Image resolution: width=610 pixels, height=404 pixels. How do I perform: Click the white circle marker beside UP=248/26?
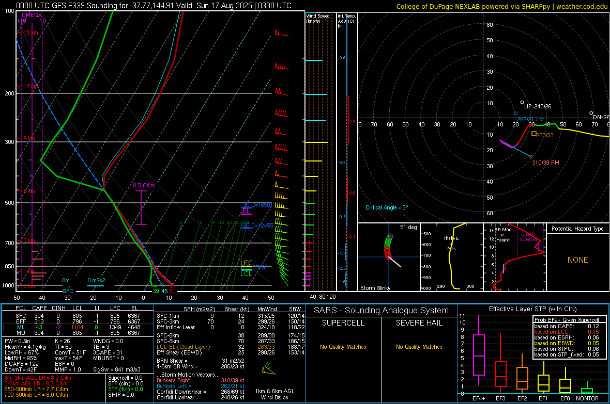click(522, 103)
